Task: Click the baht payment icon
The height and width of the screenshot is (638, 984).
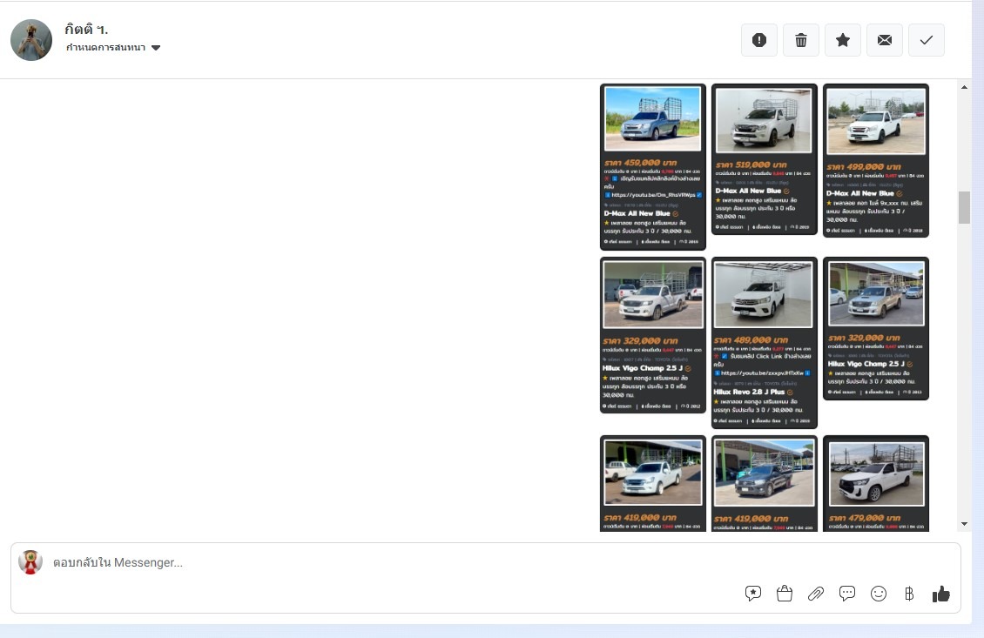Action: [x=909, y=594]
